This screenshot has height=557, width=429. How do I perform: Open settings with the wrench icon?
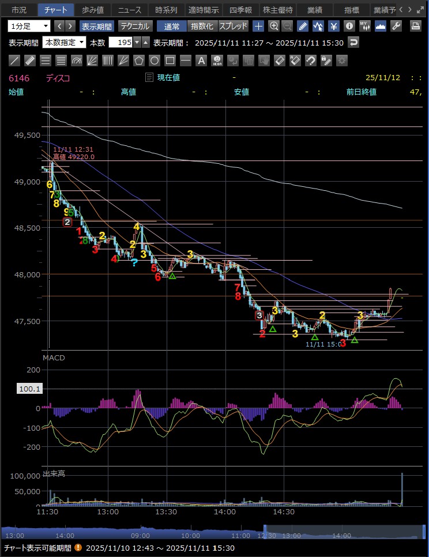396,26
